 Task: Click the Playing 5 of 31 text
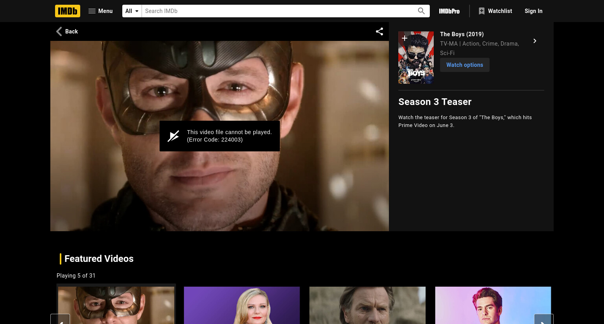click(x=76, y=276)
